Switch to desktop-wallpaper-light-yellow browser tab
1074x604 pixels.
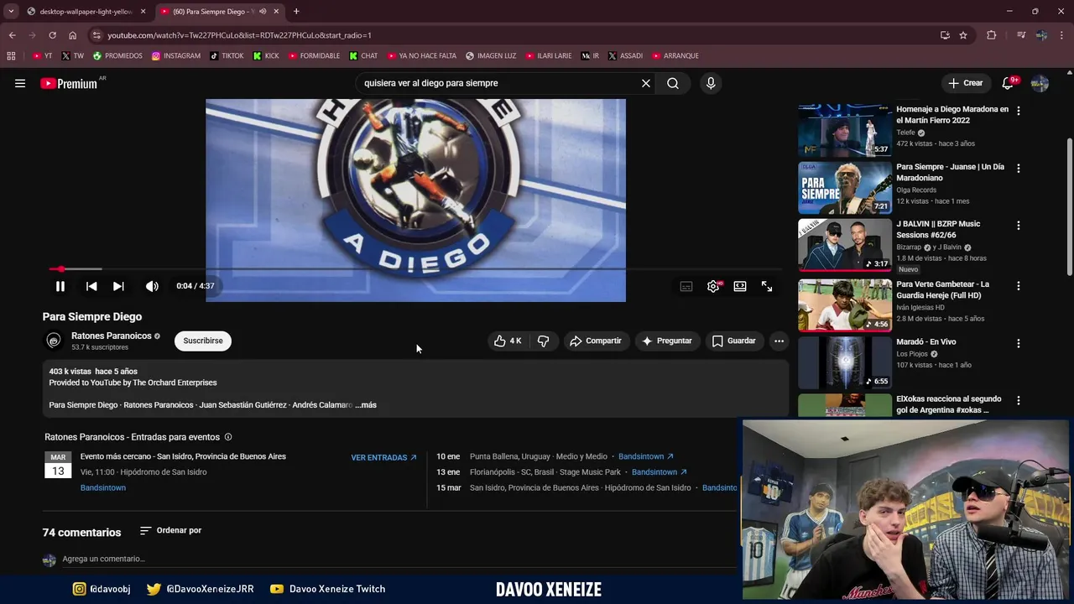[x=86, y=12]
